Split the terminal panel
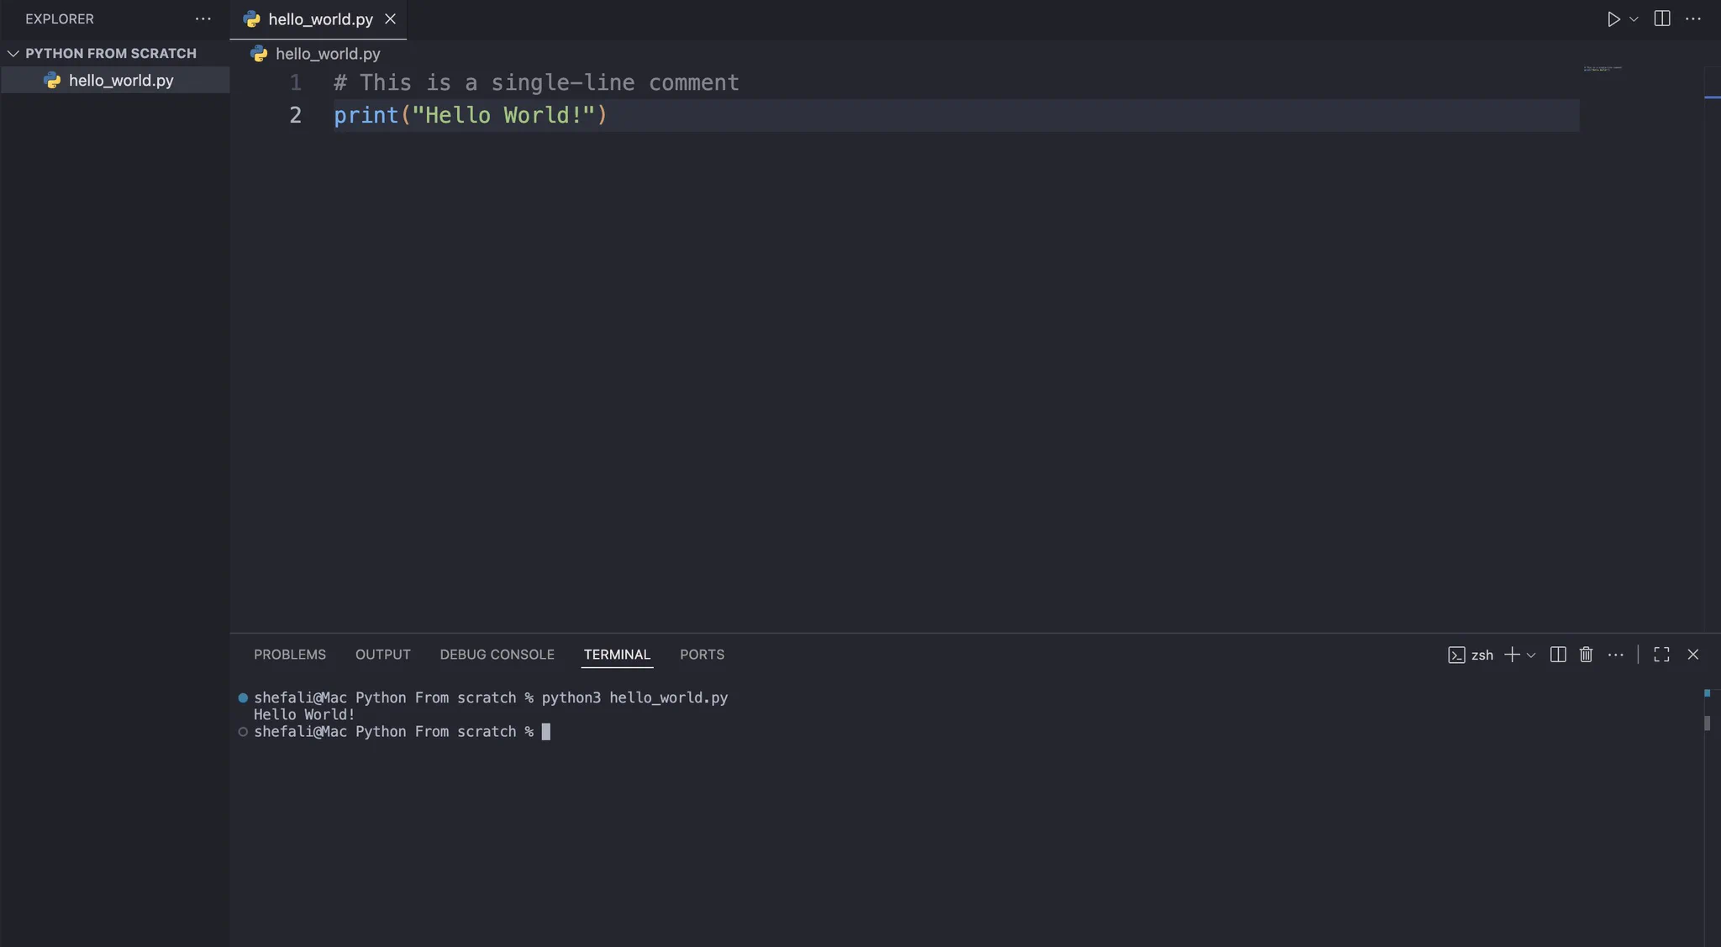The image size is (1721, 947). (x=1558, y=655)
